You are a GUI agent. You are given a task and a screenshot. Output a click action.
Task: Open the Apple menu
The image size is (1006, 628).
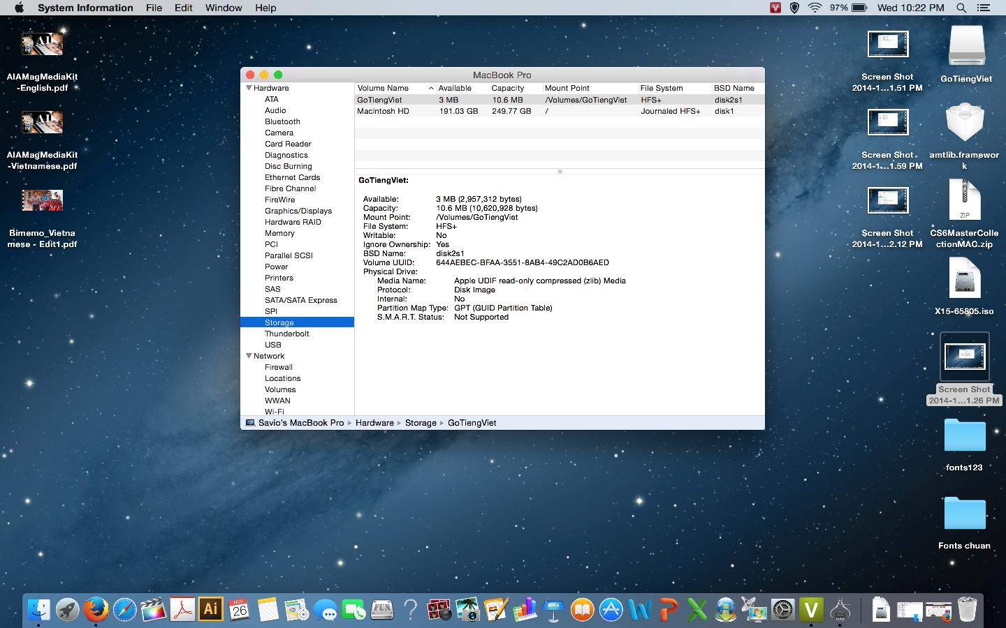(19, 8)
